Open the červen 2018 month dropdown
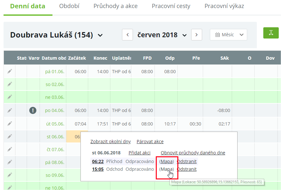Image resolution: width=281 pixels, height=190 pixels. pos(184,35)
